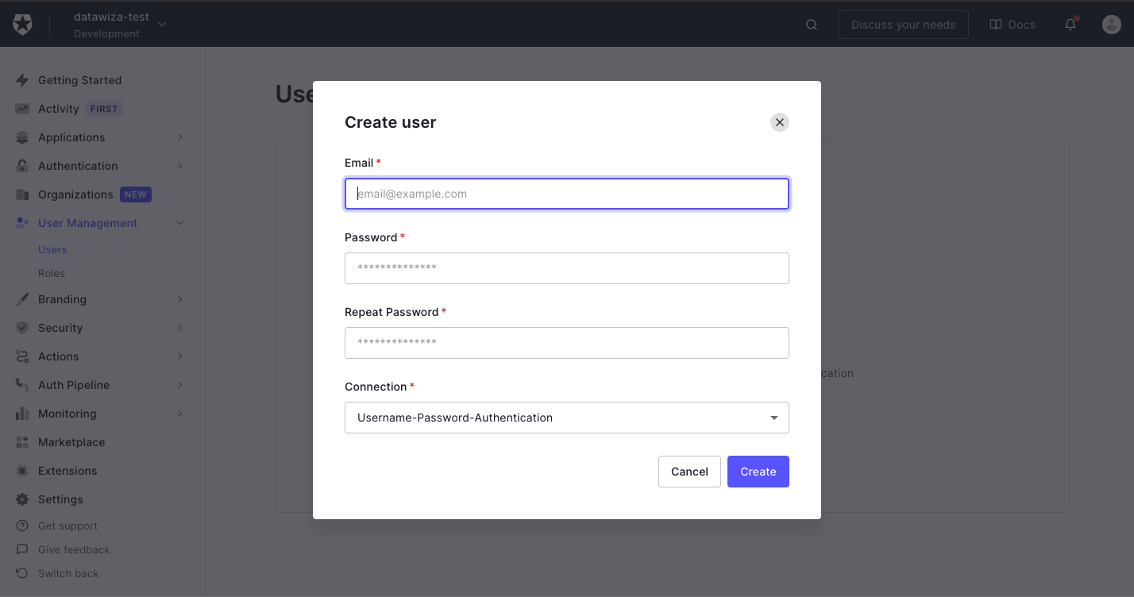This screenshot has width=1134, height=597.
Task: Open the Get support help icon
Action: 22,526
